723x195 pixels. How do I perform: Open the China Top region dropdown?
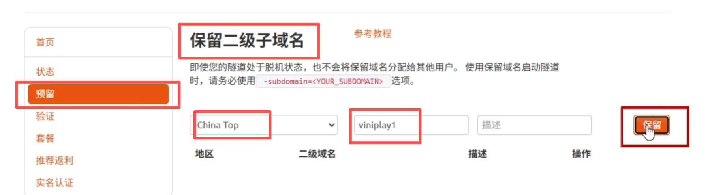coord(264,125)
